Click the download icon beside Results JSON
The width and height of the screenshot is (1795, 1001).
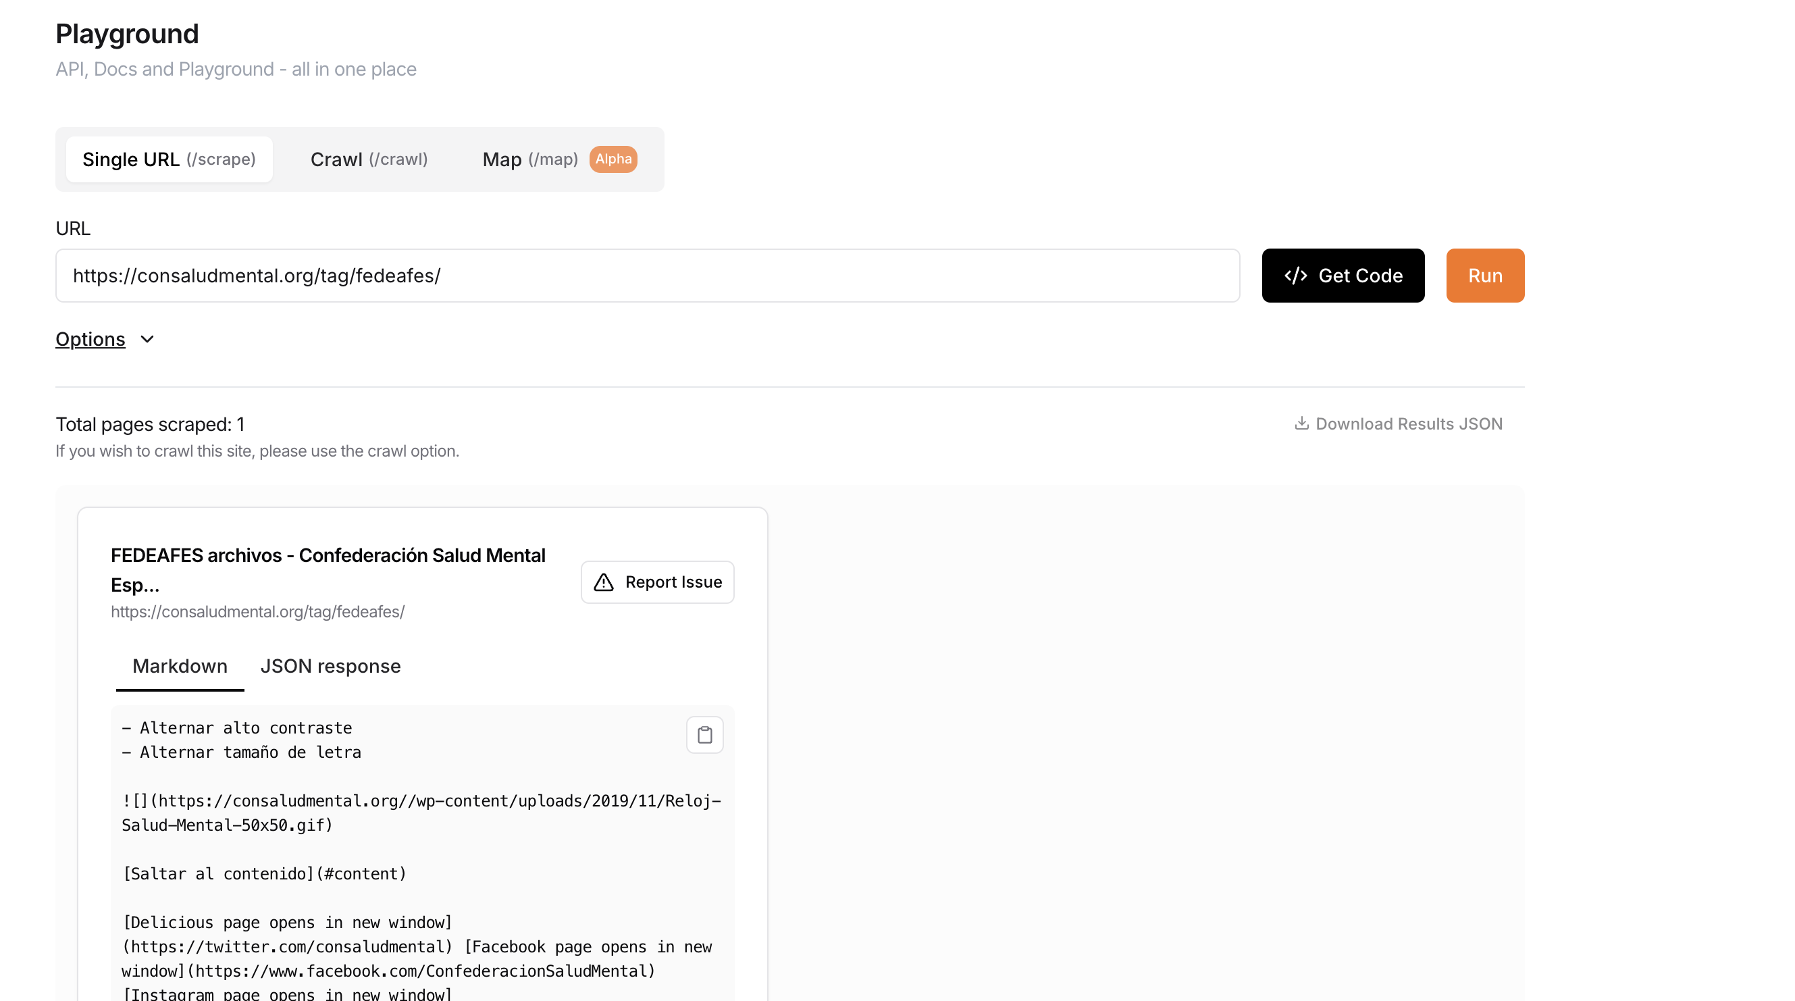[x=1301, y=423]
